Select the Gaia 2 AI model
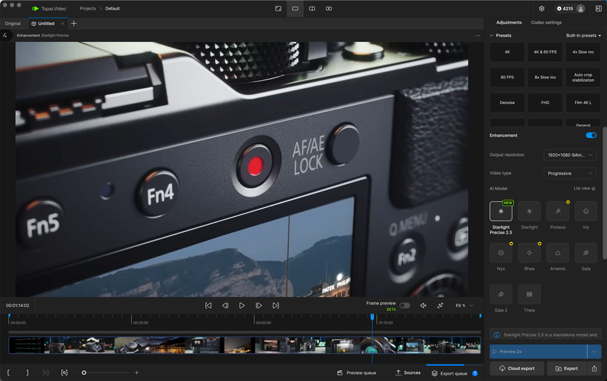The image size is (607, 381). tap(501, 294)
